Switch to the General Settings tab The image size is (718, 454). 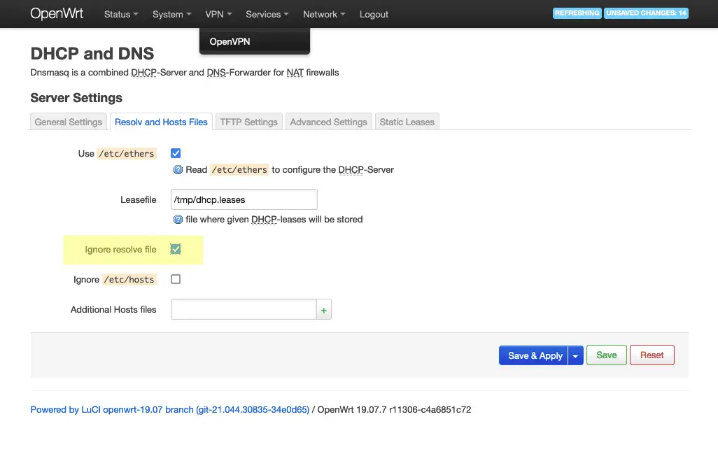pos(68,122)
